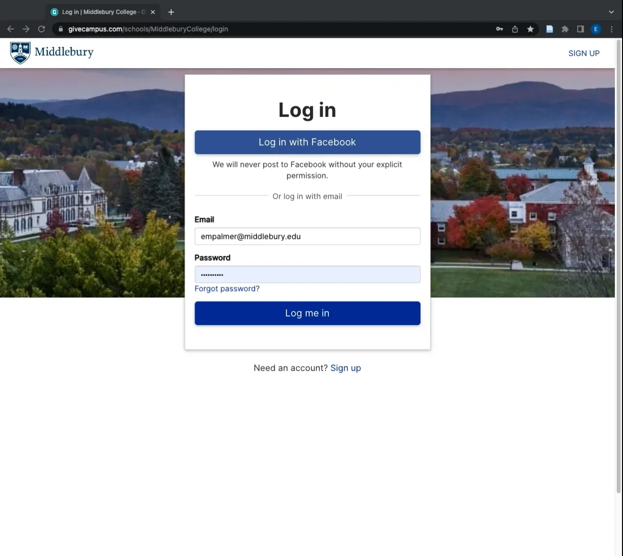
Task: Click the blue document extension icon
Action: [x=550, y=29]
